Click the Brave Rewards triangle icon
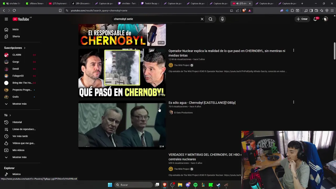 [x=250, y=10]
